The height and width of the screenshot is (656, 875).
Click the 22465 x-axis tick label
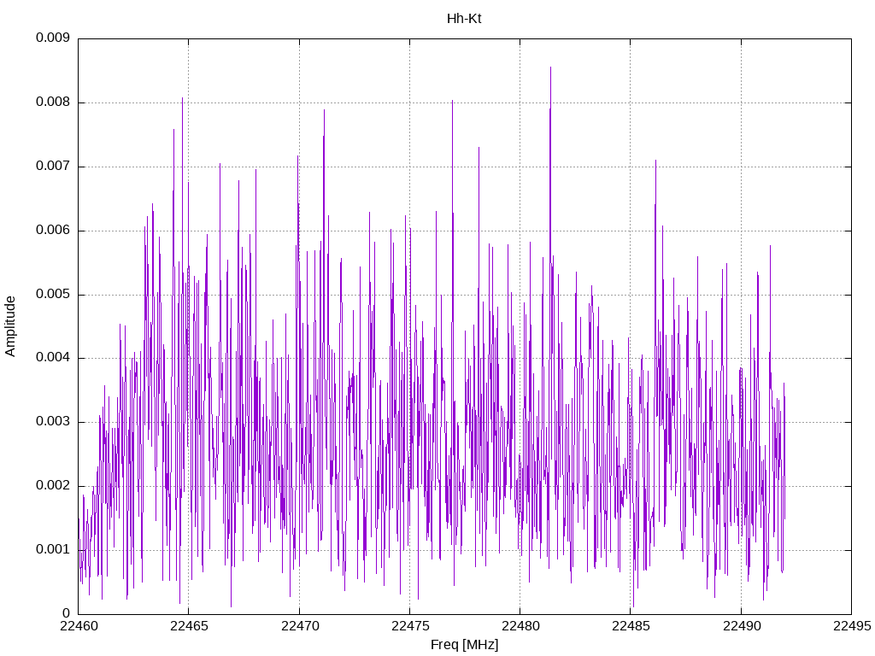click(x=189, y=626)
